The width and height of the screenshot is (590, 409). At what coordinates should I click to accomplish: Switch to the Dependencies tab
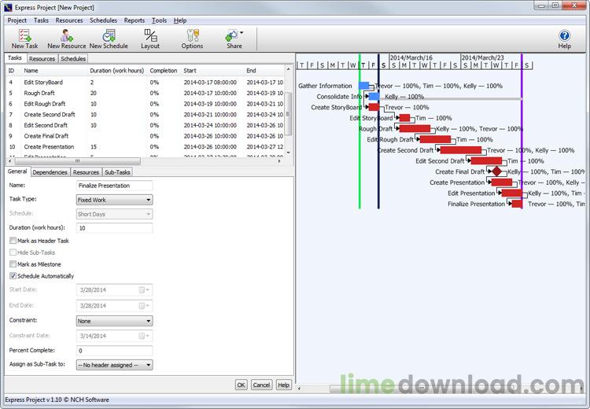click(x=50, y=172)
